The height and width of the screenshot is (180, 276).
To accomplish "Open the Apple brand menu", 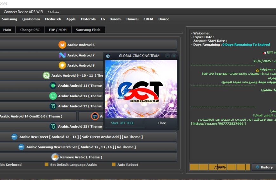I will pos(71,19).
